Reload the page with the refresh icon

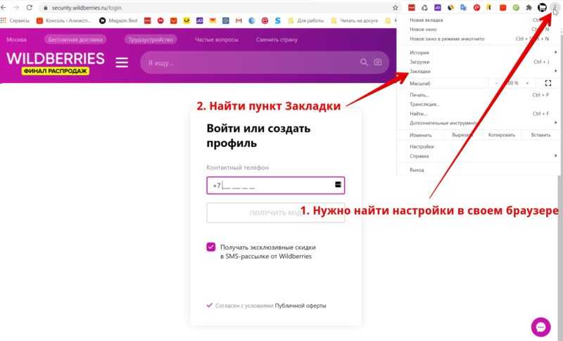(x=30, y=8)
